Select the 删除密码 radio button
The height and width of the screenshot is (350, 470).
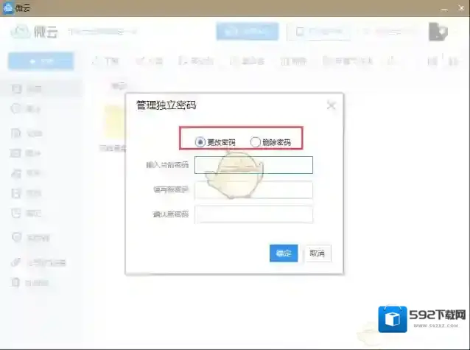point(256,142)
